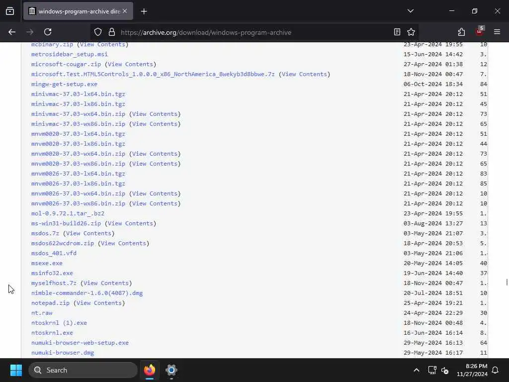Click the muted volume tray icon
Image resolution: width=509 pixels, height=382 pixels.
(445, 370)
